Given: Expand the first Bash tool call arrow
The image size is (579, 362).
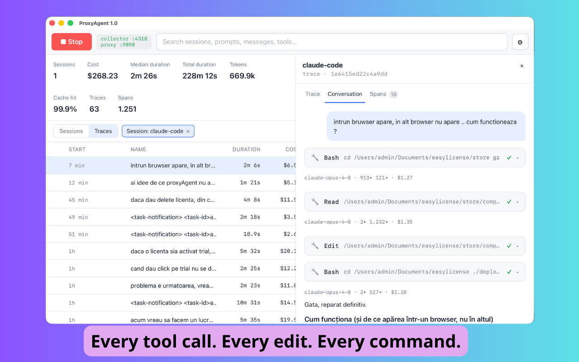Looking at the screenshot, I should (517, 158).
